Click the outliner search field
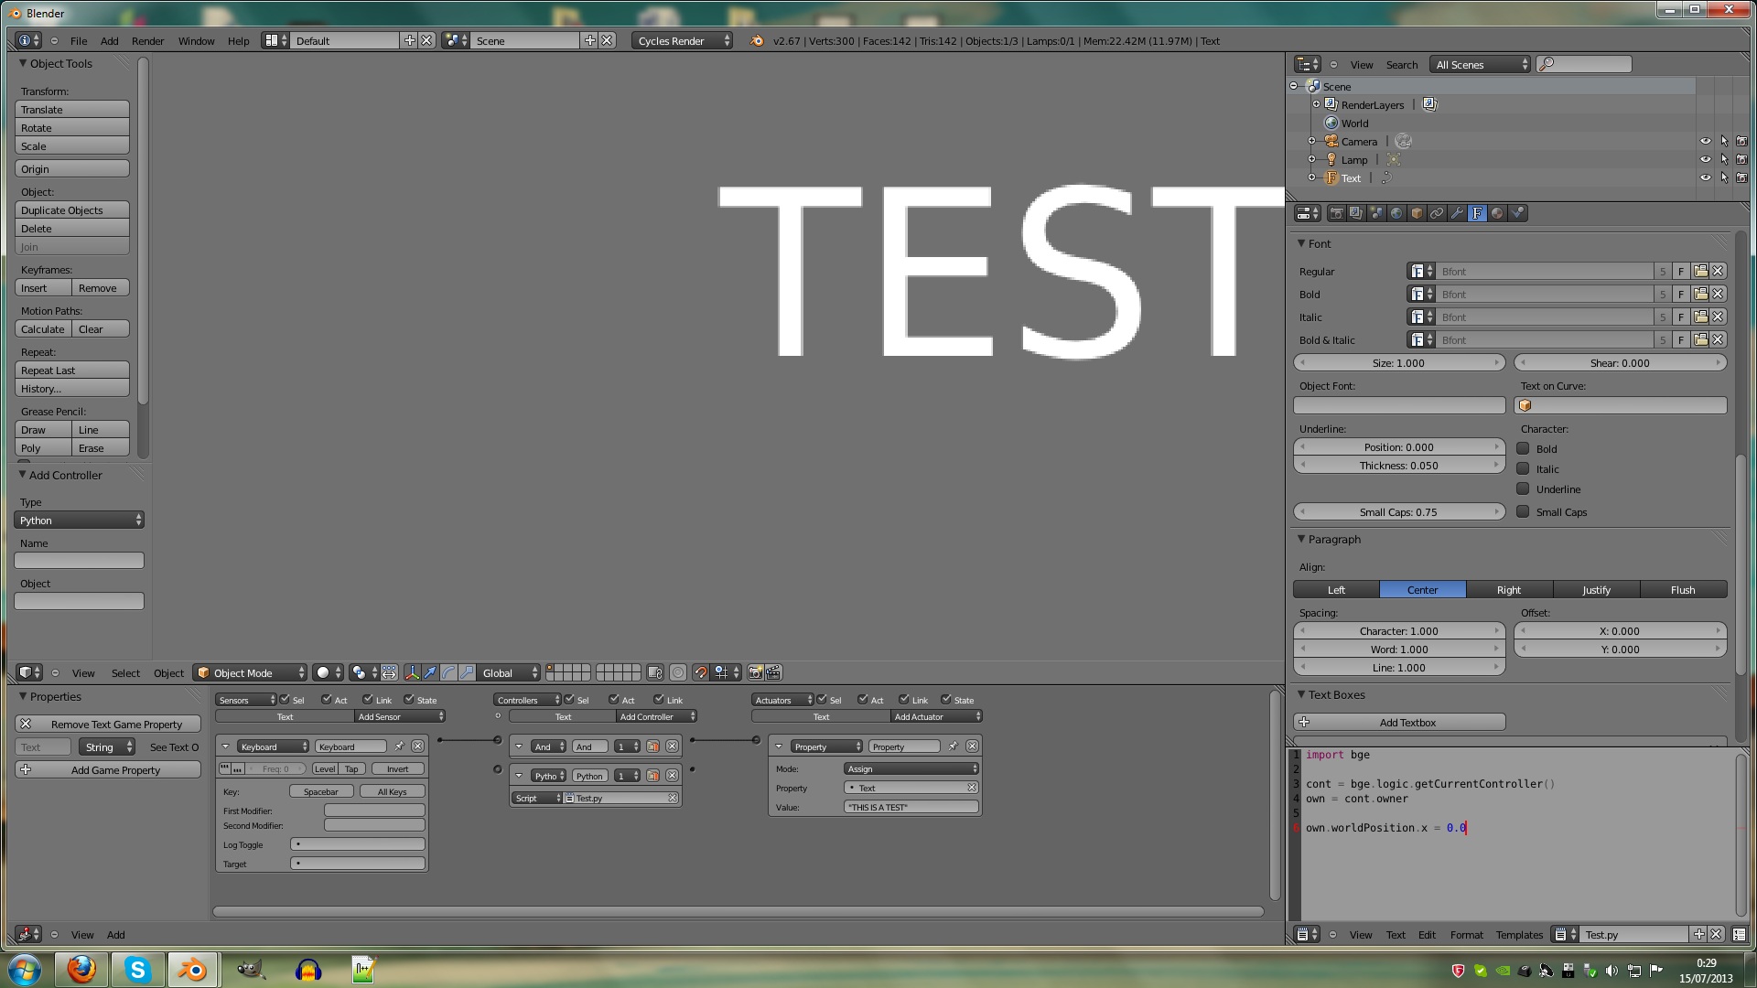This screenshot has width=1757, height=988. coord(1584,64)
